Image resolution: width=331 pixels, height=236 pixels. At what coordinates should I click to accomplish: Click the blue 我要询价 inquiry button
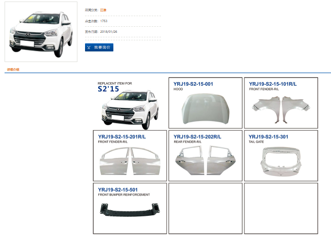(99, 47)
